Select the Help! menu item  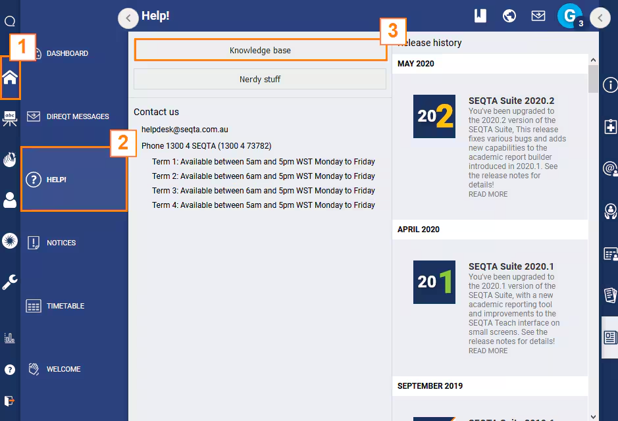[x=74, y=179]
